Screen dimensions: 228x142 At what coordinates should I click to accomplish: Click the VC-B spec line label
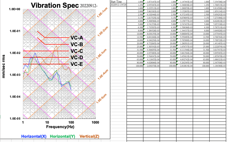click(x=77, y=44)
